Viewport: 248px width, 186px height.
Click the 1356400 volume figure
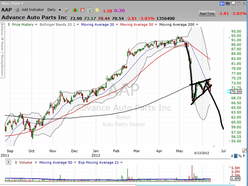tap(165, 19)
